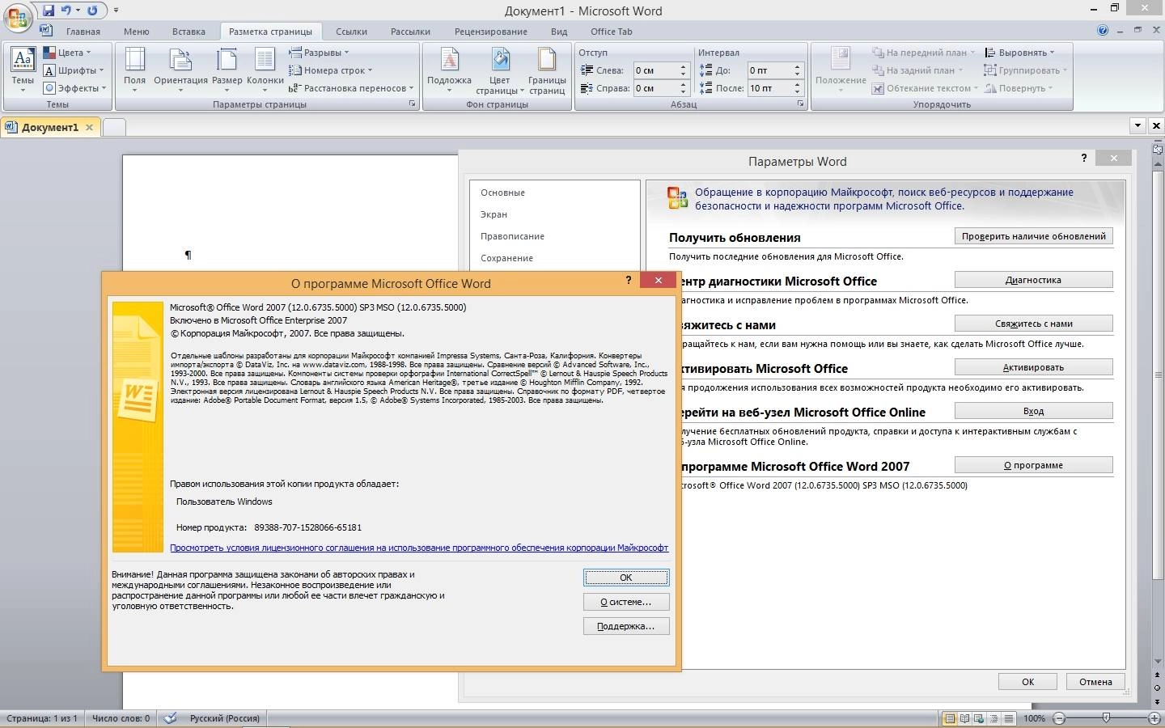Click the Размер page size icon

[x=227, y=59]
